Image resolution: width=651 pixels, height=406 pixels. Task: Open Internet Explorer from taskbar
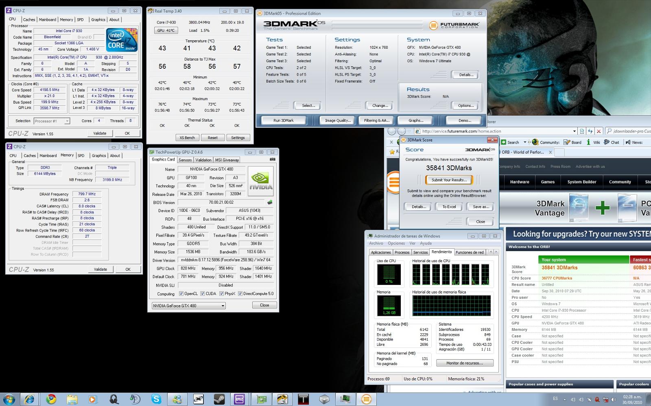pyautogui.click(x=30, y=399)
